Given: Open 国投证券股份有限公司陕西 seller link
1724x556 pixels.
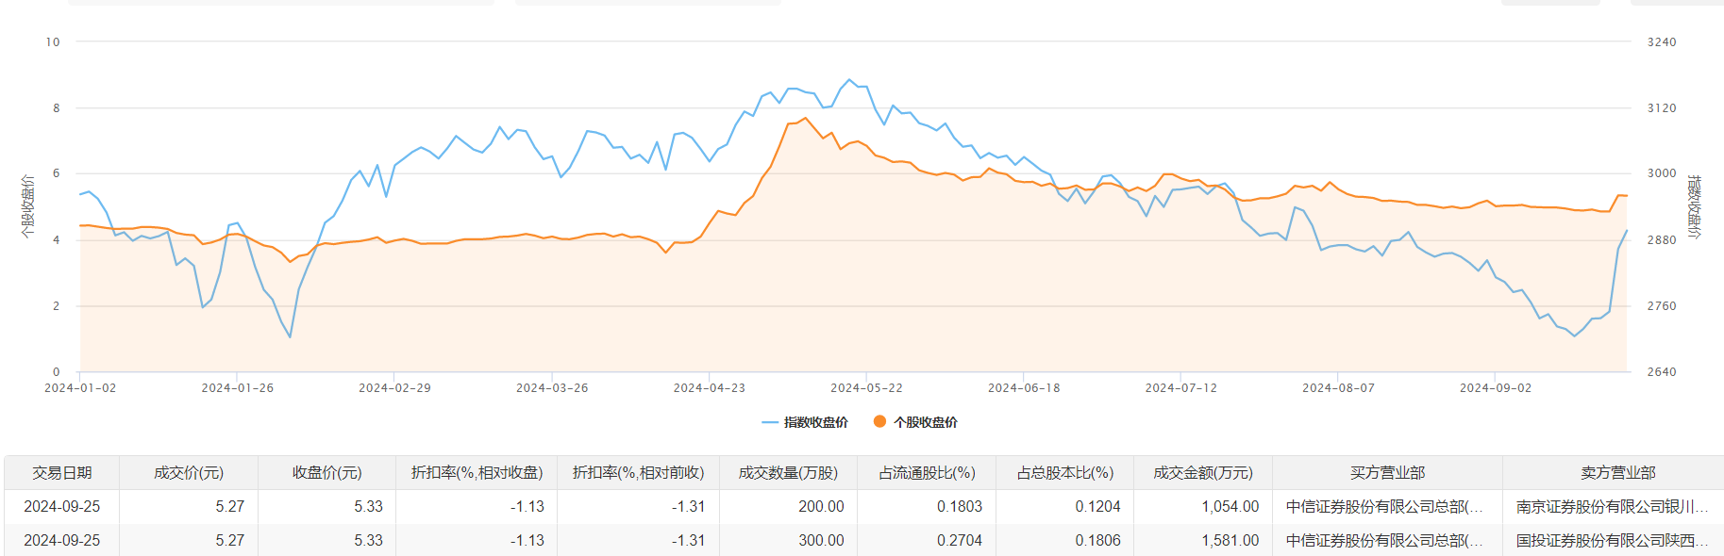Looking at the screenshot, I should pos(1612,541).
